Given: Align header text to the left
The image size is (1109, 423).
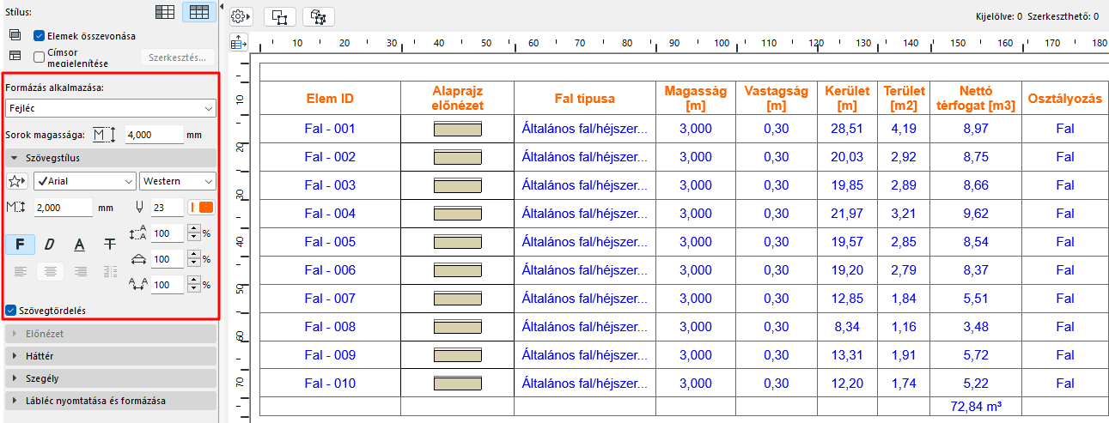Looking at the screenshot, I should (x=20, y=271).
